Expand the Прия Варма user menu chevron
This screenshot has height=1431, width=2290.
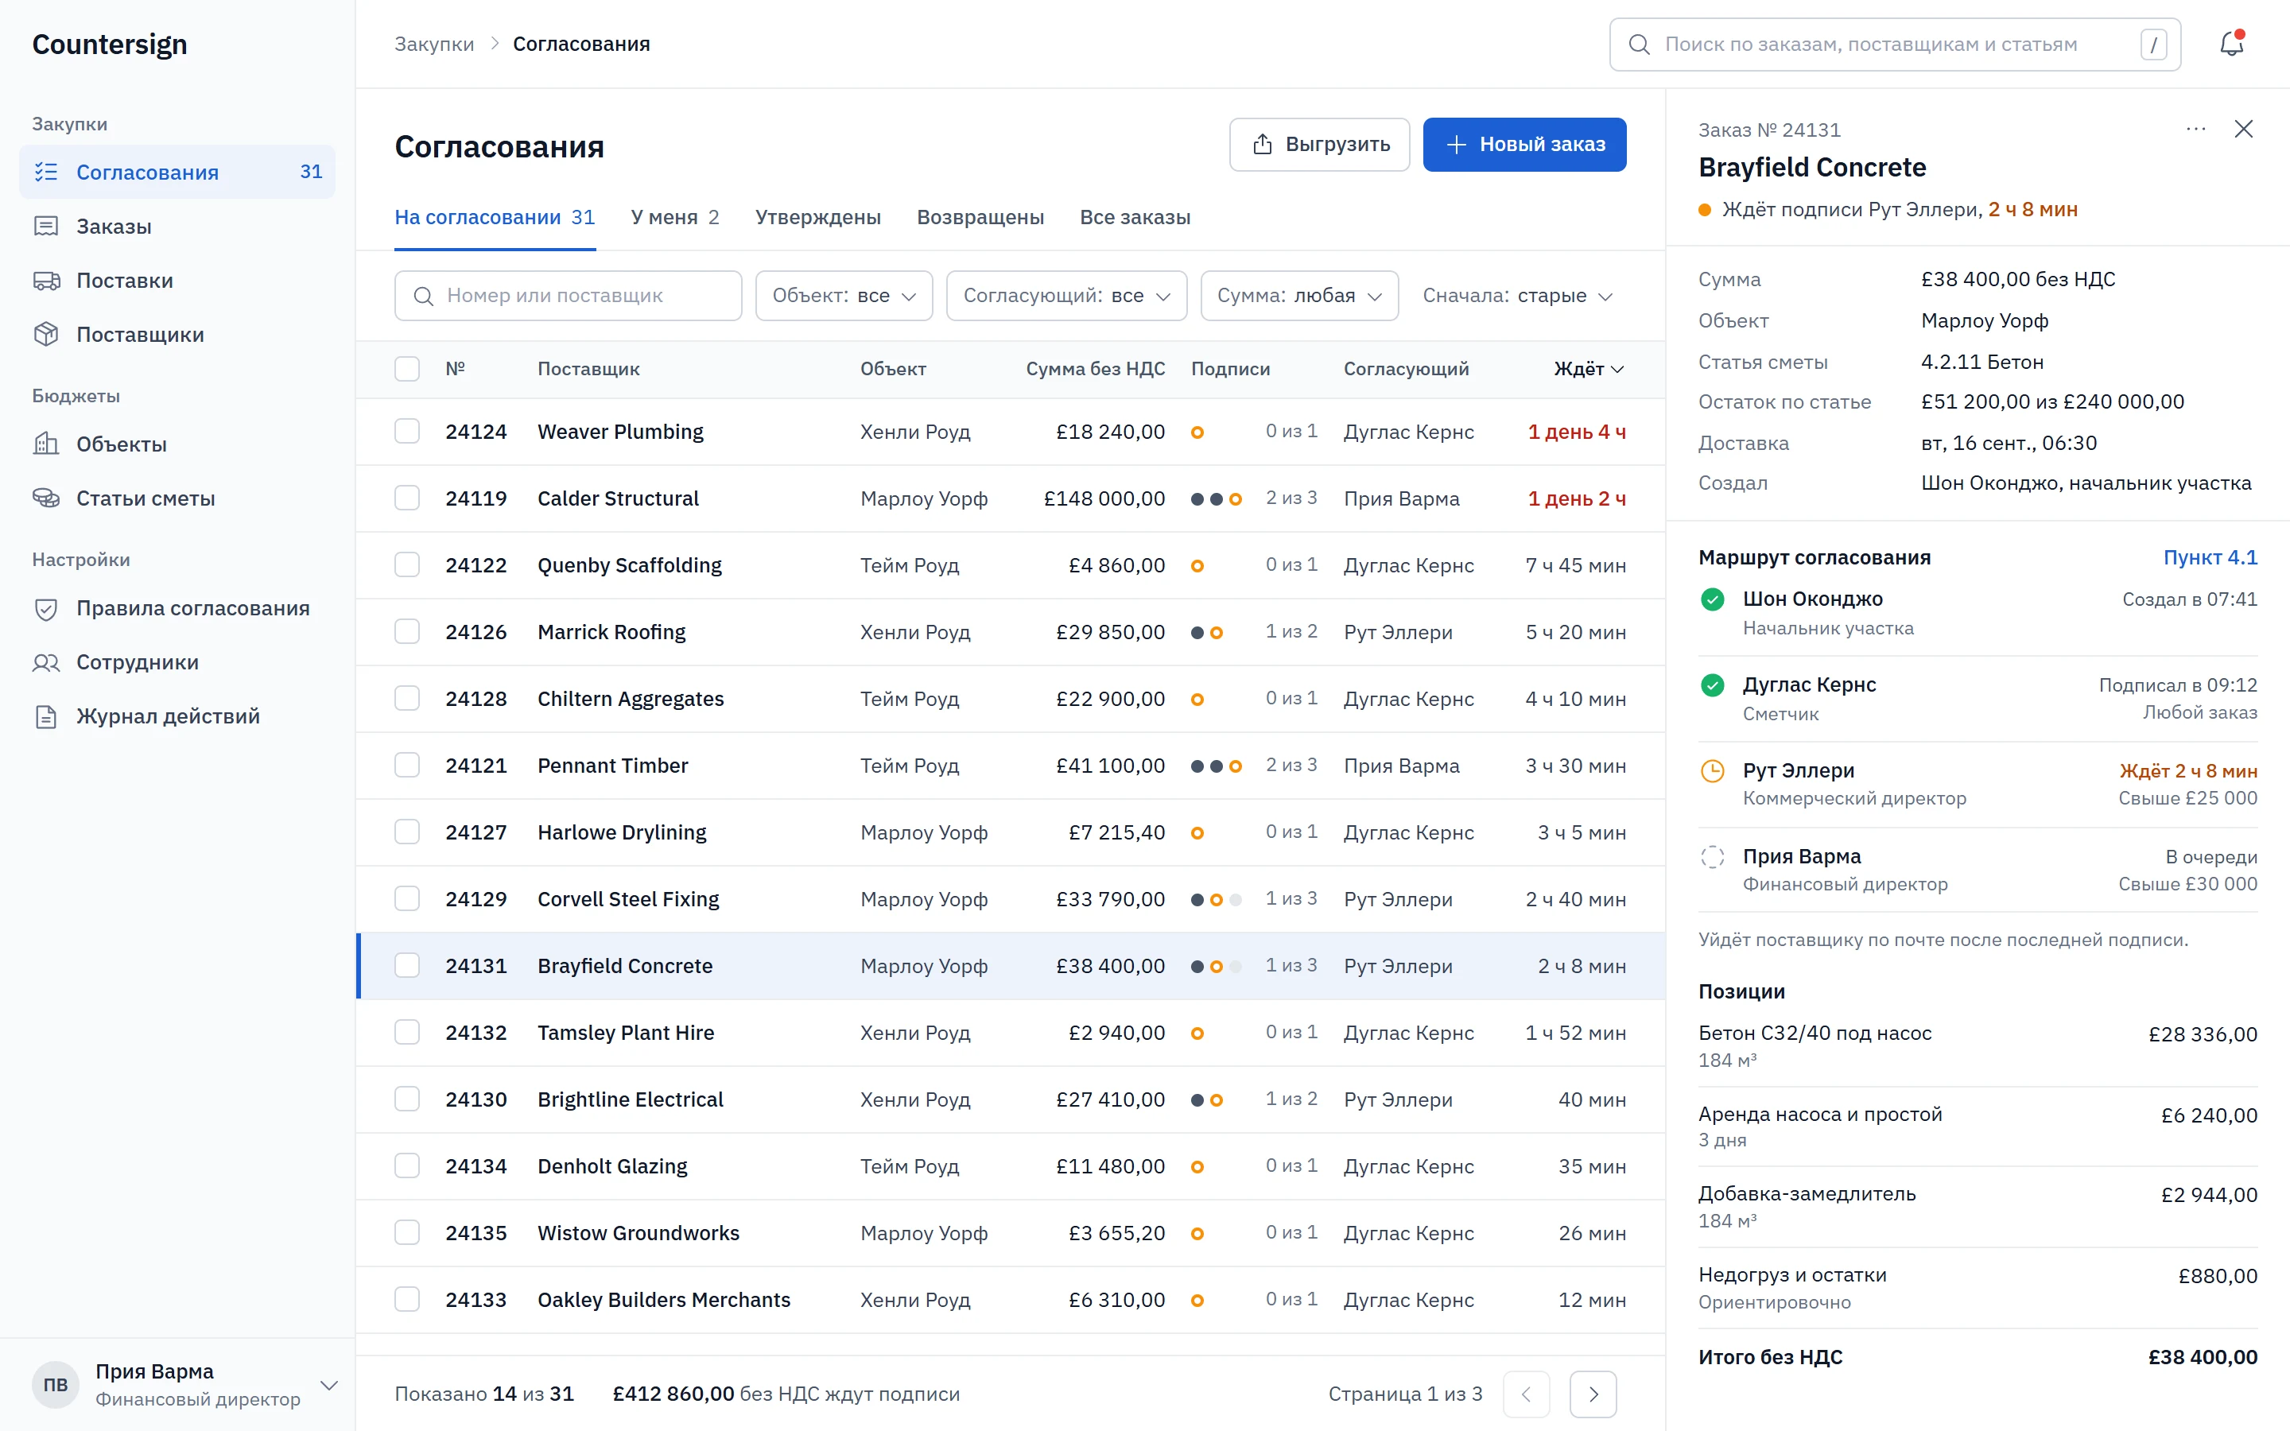click(328, 1385)
